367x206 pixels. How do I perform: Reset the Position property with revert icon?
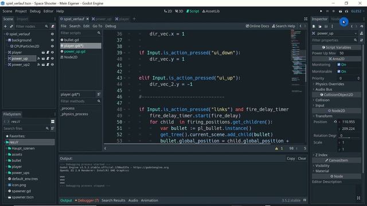pos(335,122)
